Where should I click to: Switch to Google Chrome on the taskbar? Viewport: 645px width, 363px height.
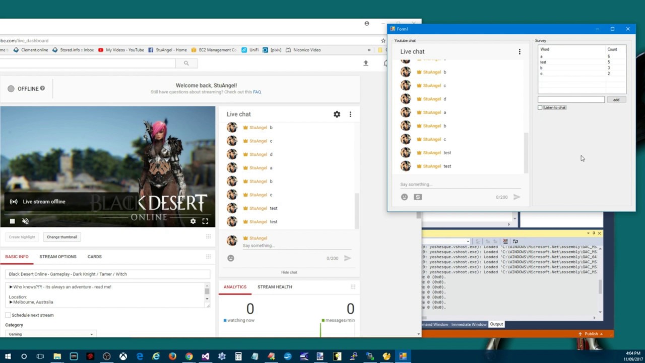189,356
